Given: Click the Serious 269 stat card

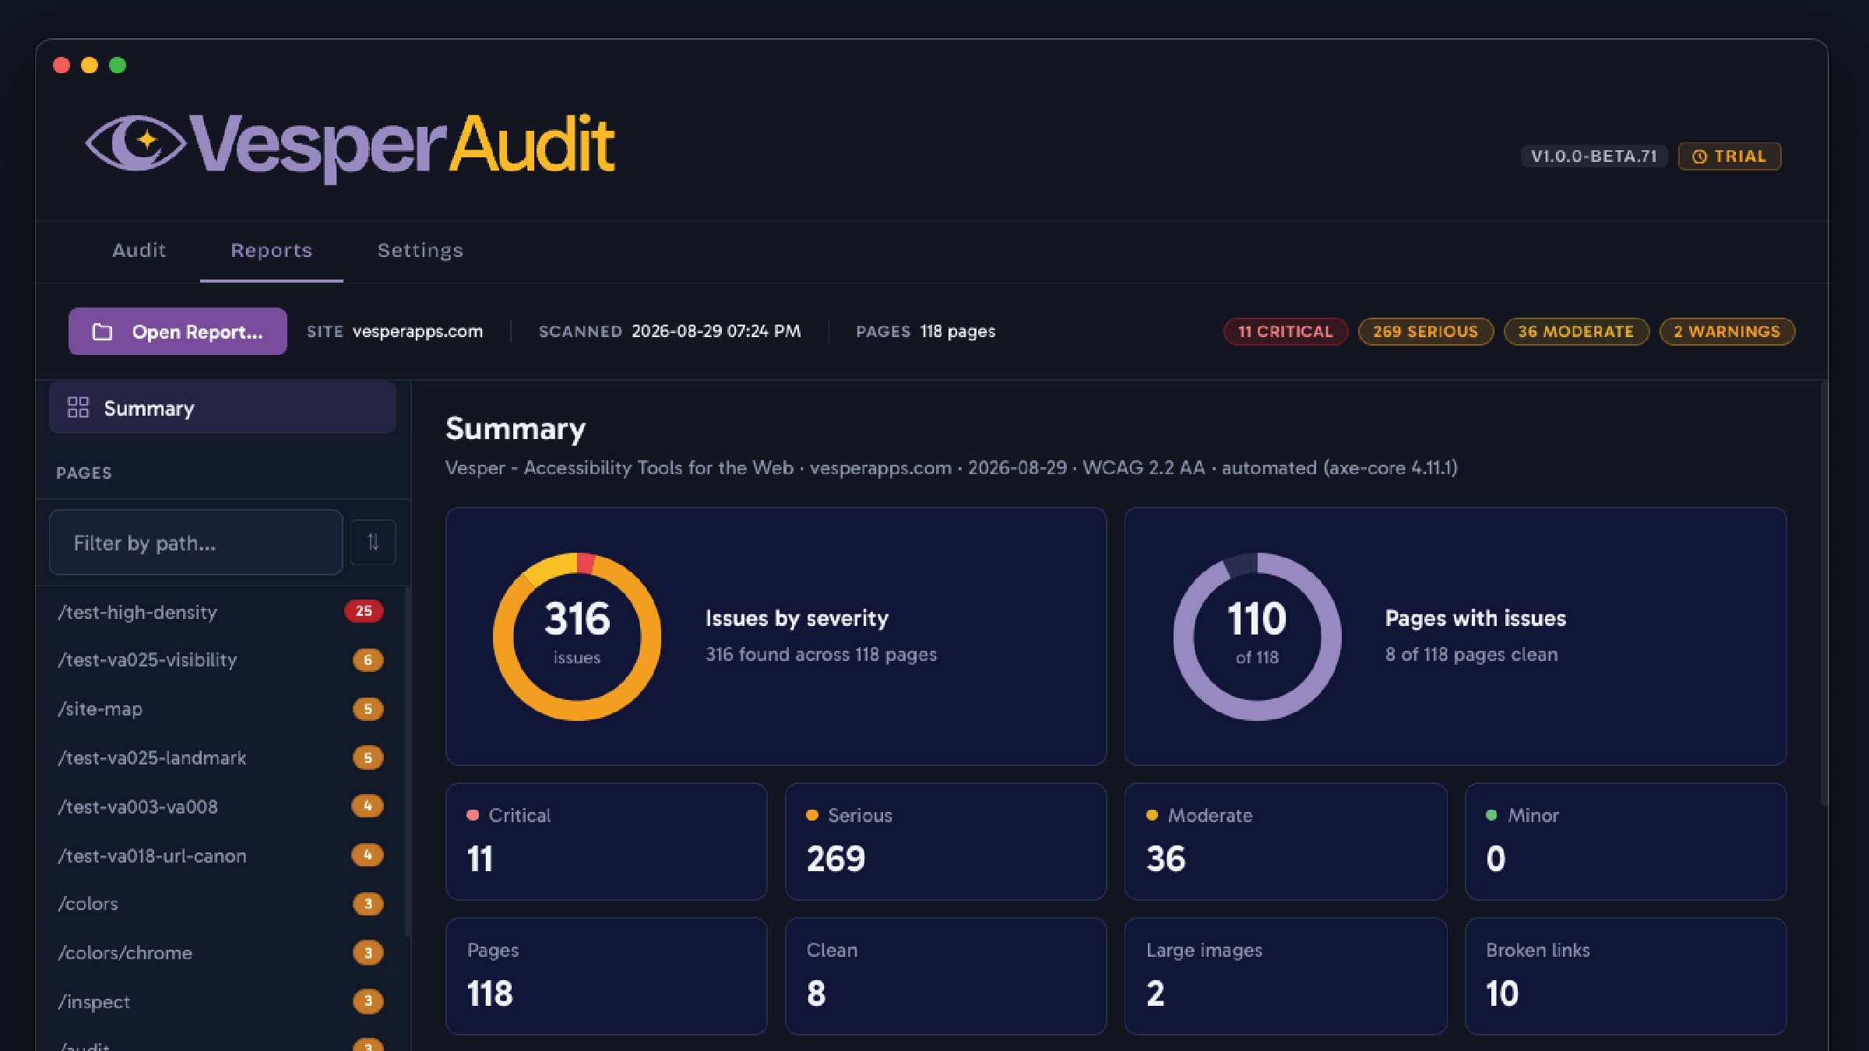Looking at the screenshot, I should [945, 842].
